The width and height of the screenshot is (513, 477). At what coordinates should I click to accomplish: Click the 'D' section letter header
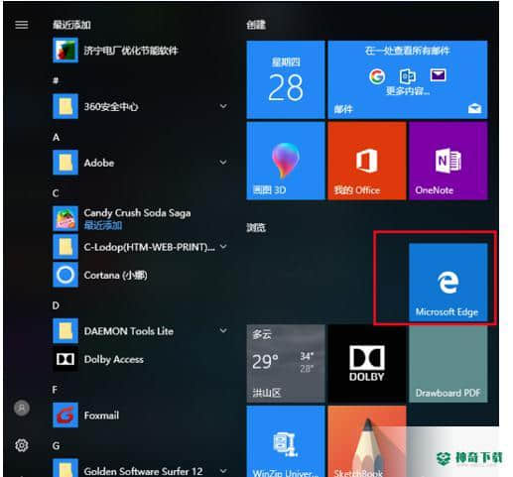coord(56,305)
